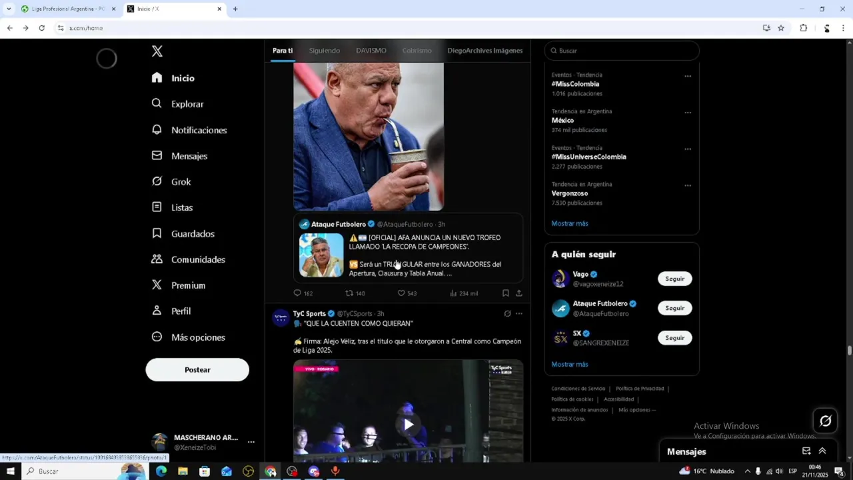Reload the page in Chrome

click(41, 28)
